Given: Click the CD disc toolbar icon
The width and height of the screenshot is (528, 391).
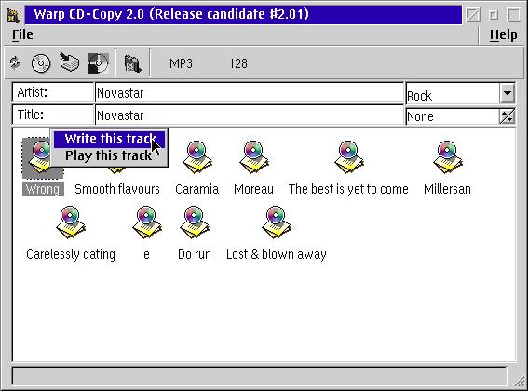Looking at the screenshot, I should (x=41, y=62).
